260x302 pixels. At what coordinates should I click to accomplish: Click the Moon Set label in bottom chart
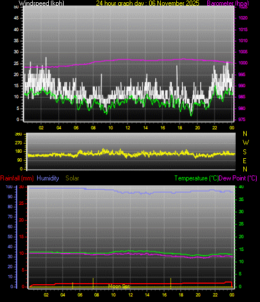[119, 286]
